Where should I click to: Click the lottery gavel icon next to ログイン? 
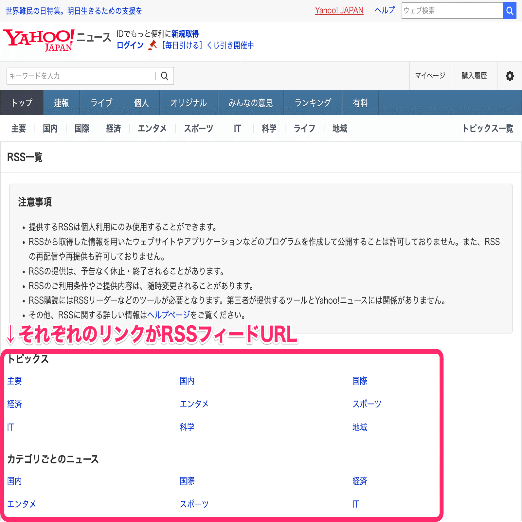point(153,45)
